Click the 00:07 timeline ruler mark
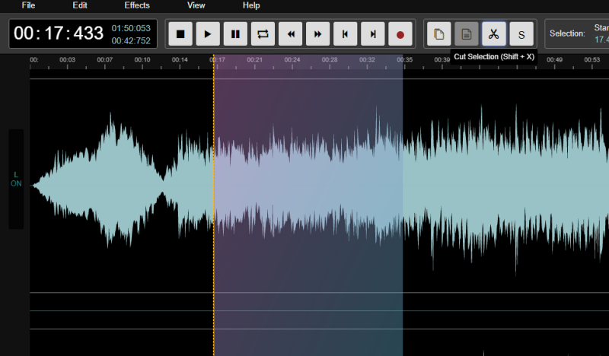The height and width of the screenshot is (356, 609). (105, 60)
